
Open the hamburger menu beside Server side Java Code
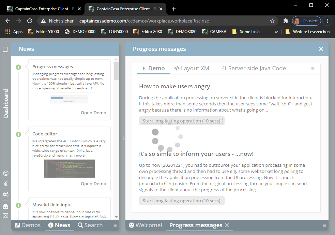pyautogui.click(x=313, y=68)
